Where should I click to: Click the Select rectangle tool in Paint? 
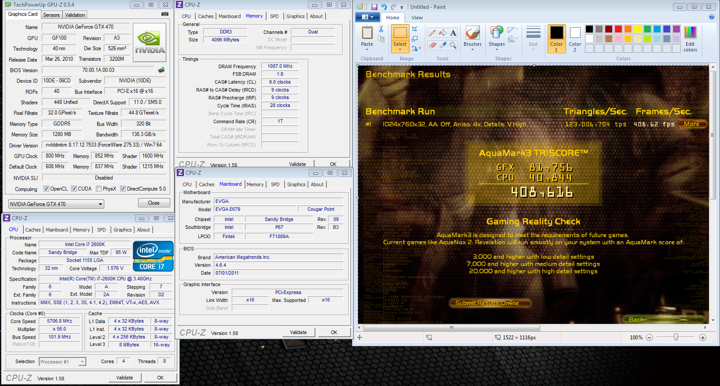[x=400, y=33]
